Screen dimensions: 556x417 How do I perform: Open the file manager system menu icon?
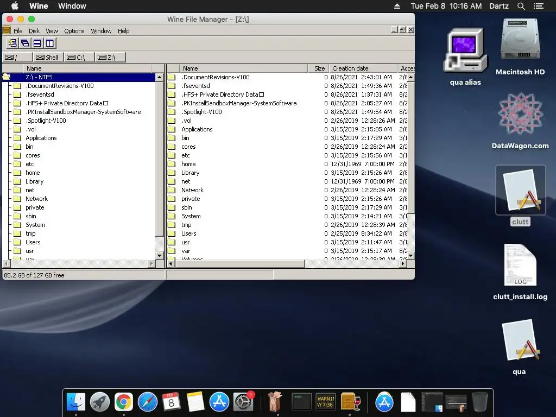(x=7, y=30)
